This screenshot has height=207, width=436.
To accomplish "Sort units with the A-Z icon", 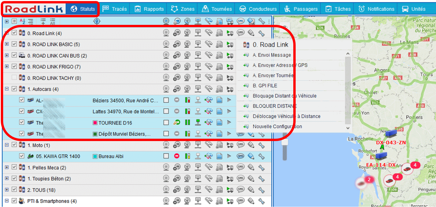I will [x=23, y=21].
